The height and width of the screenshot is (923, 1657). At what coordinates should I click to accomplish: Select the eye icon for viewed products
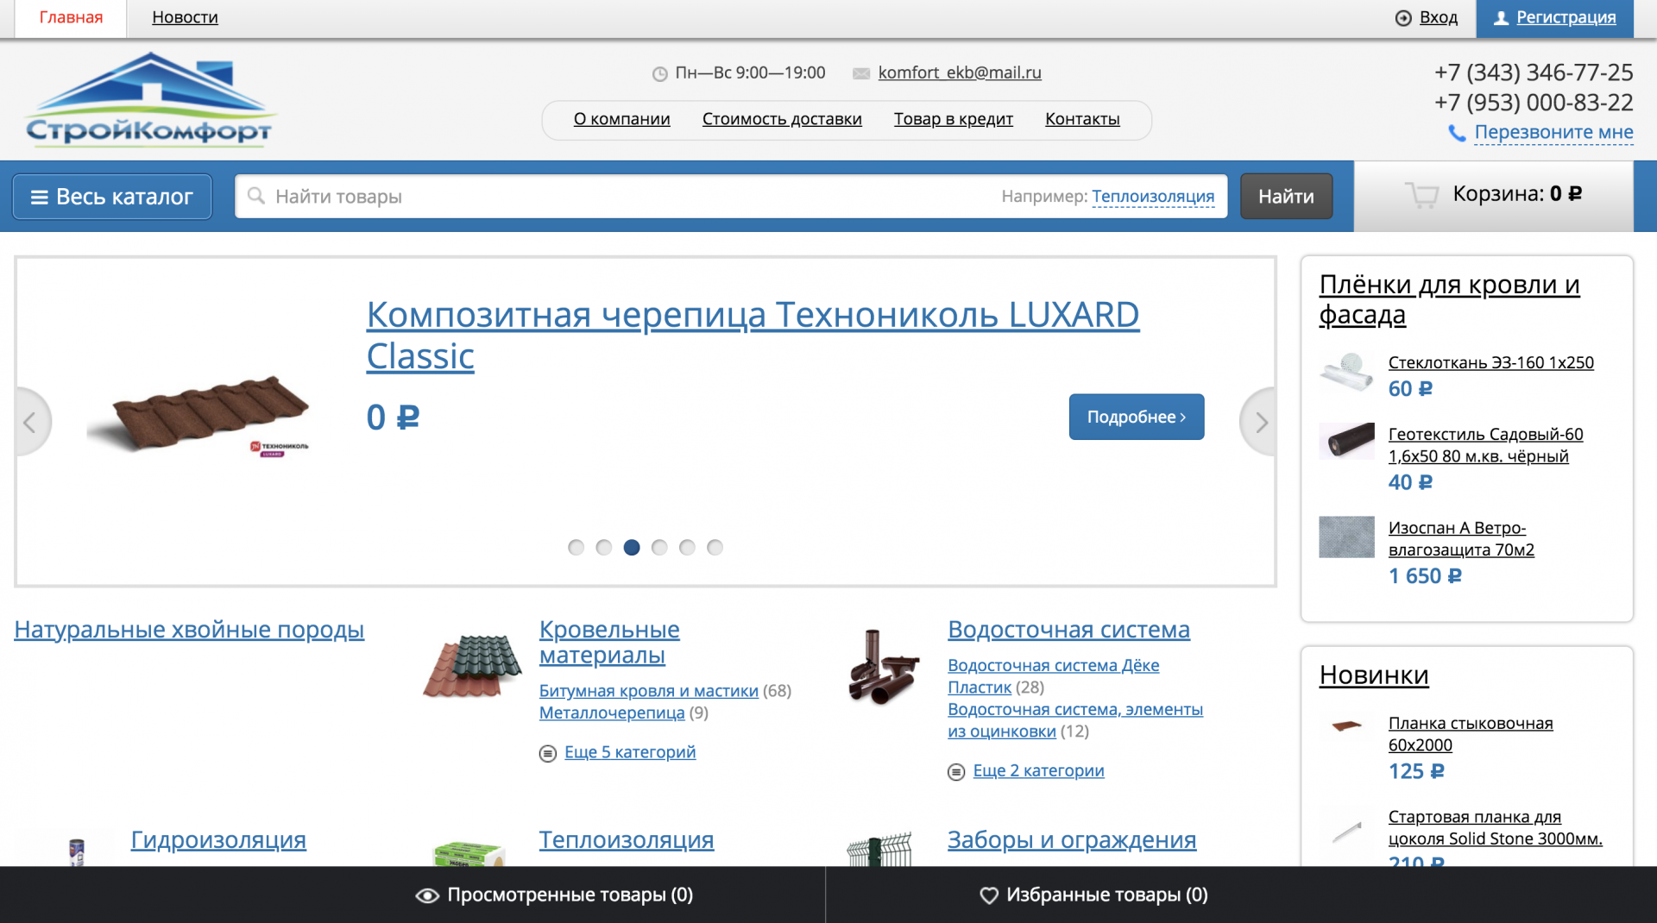426,895
